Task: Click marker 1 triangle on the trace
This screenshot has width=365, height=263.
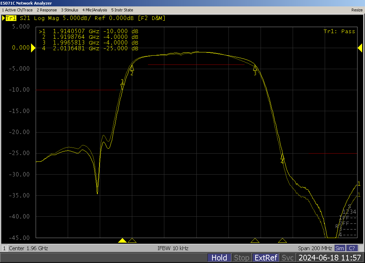Action: coord(122,87)
